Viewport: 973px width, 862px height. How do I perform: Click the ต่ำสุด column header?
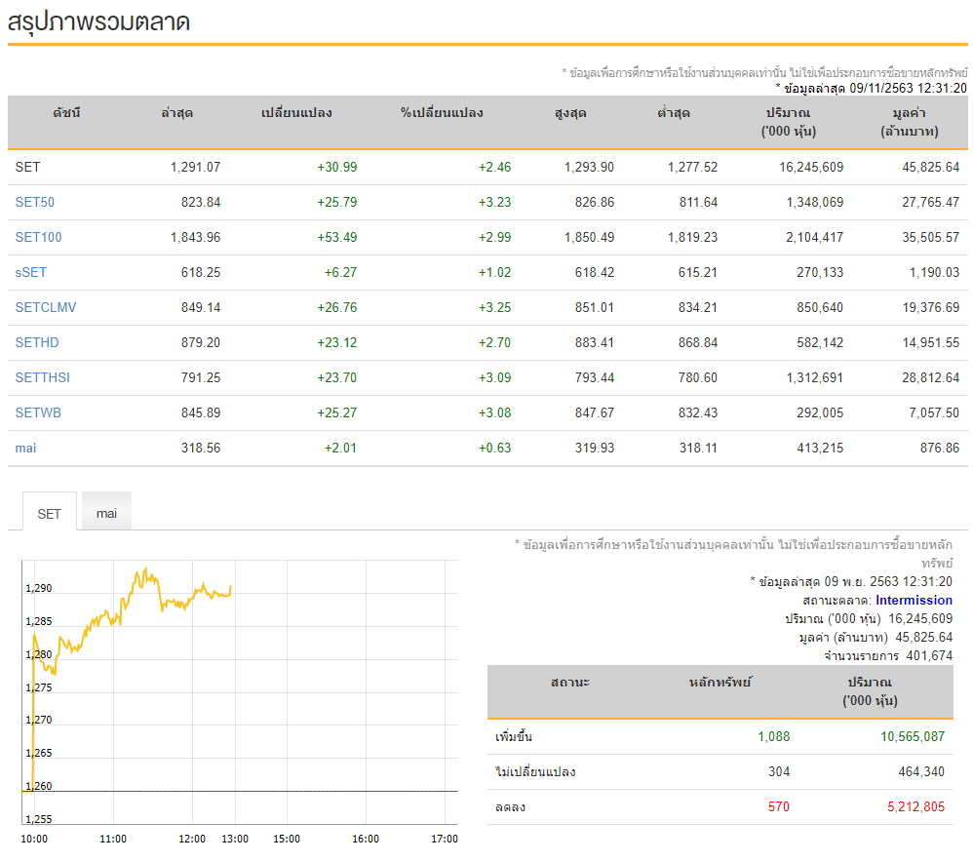[674, 113]
